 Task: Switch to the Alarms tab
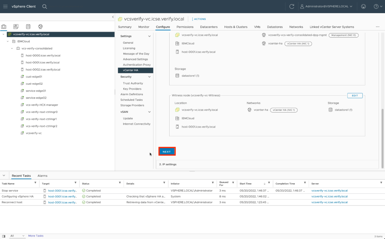42,176
